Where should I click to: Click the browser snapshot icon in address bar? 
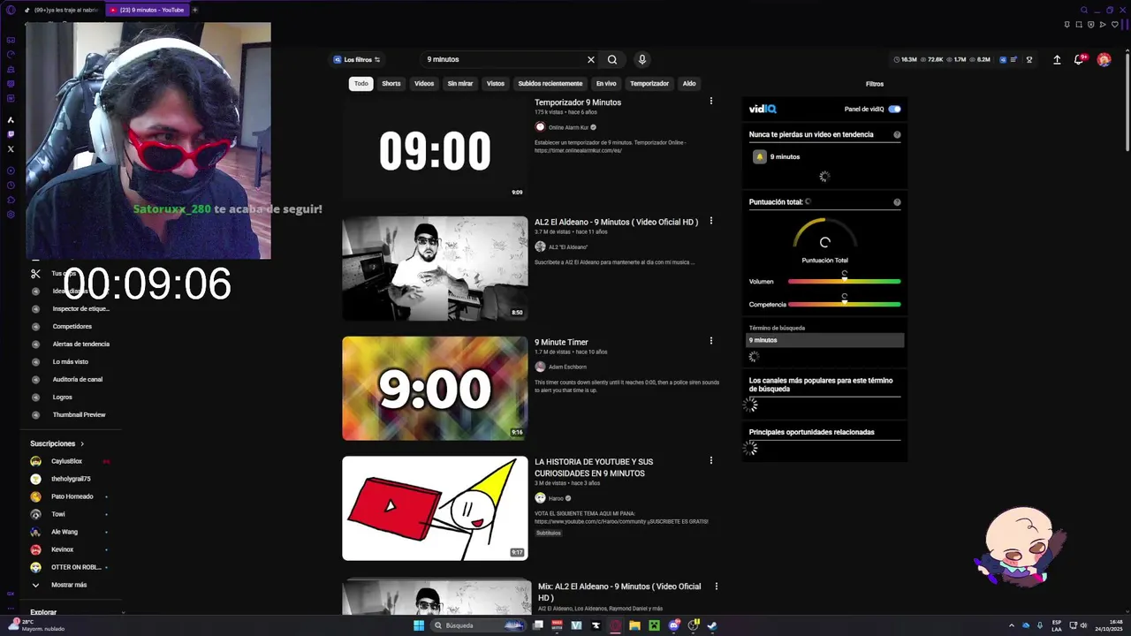point(1079,24)
